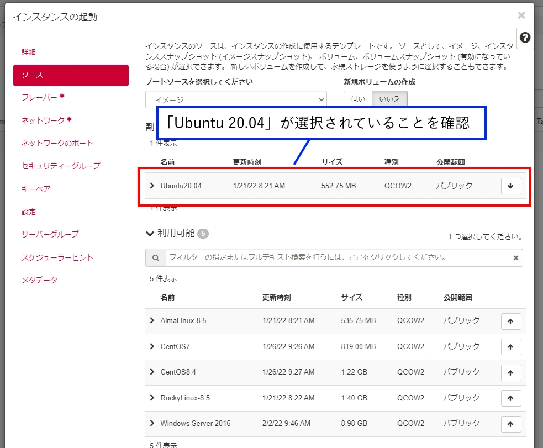Screen dimensions: 543x448
Task: Go to the キーペア step
Action: (x=36, y=189)
